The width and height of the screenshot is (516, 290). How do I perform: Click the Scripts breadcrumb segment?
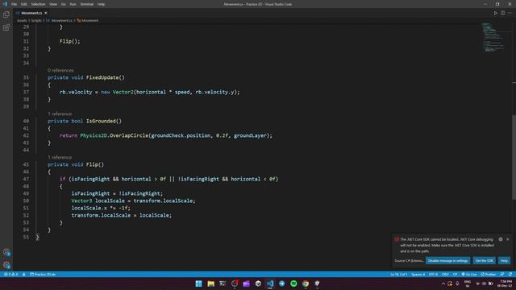[36, 20]
